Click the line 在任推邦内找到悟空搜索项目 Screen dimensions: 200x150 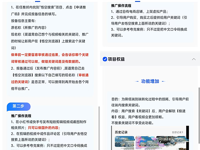[x=48, y=7]
